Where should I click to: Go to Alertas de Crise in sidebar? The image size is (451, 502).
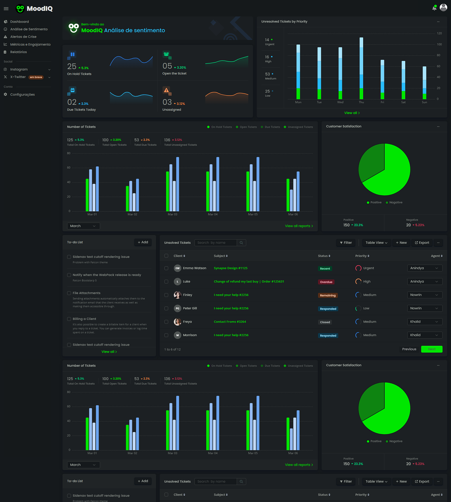pos(23,37)
